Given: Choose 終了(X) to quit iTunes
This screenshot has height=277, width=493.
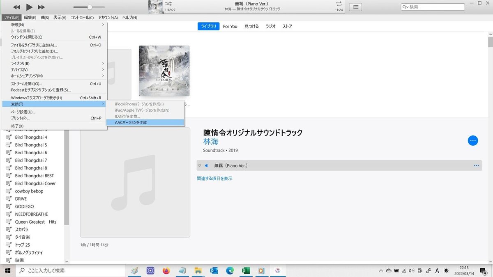Looking at the screenshot, I should pos(54,126).
